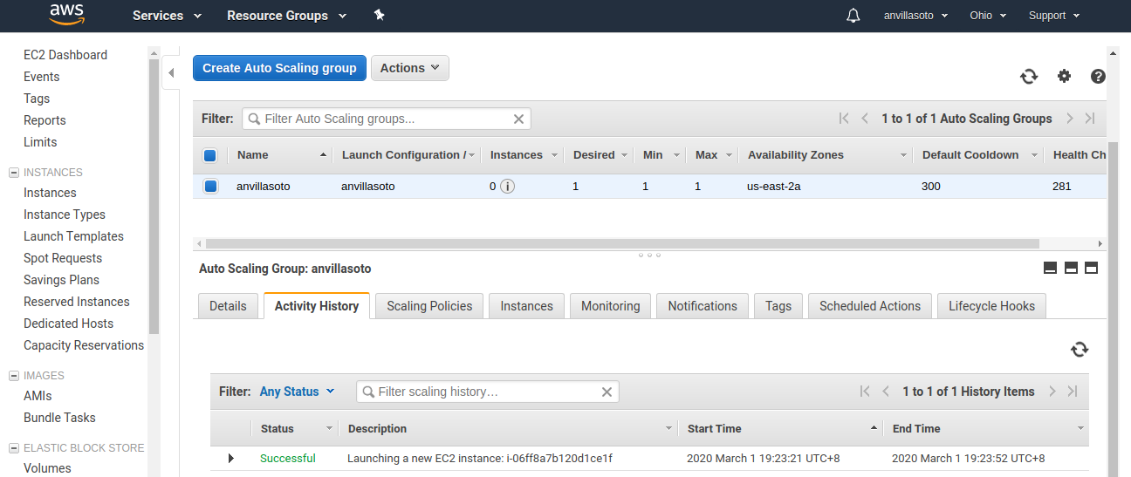The image size is (1131, 477).
Task: Switch to the Scheduled Actions tab
Action: 870,306
